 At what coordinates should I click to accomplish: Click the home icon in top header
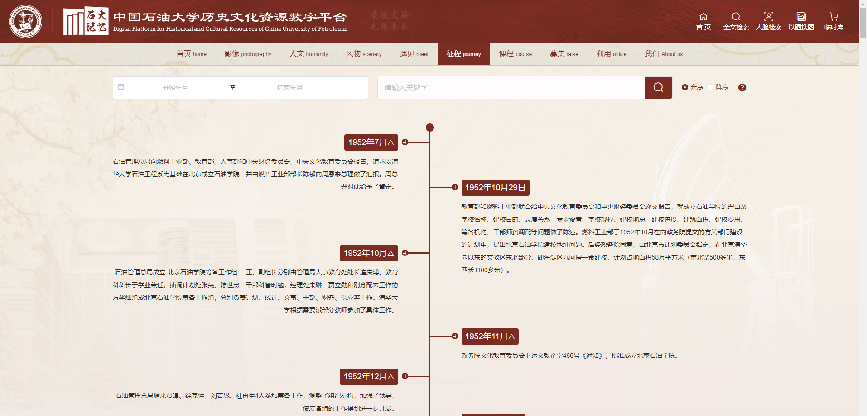pyautogui.click(x=703, y=17)
